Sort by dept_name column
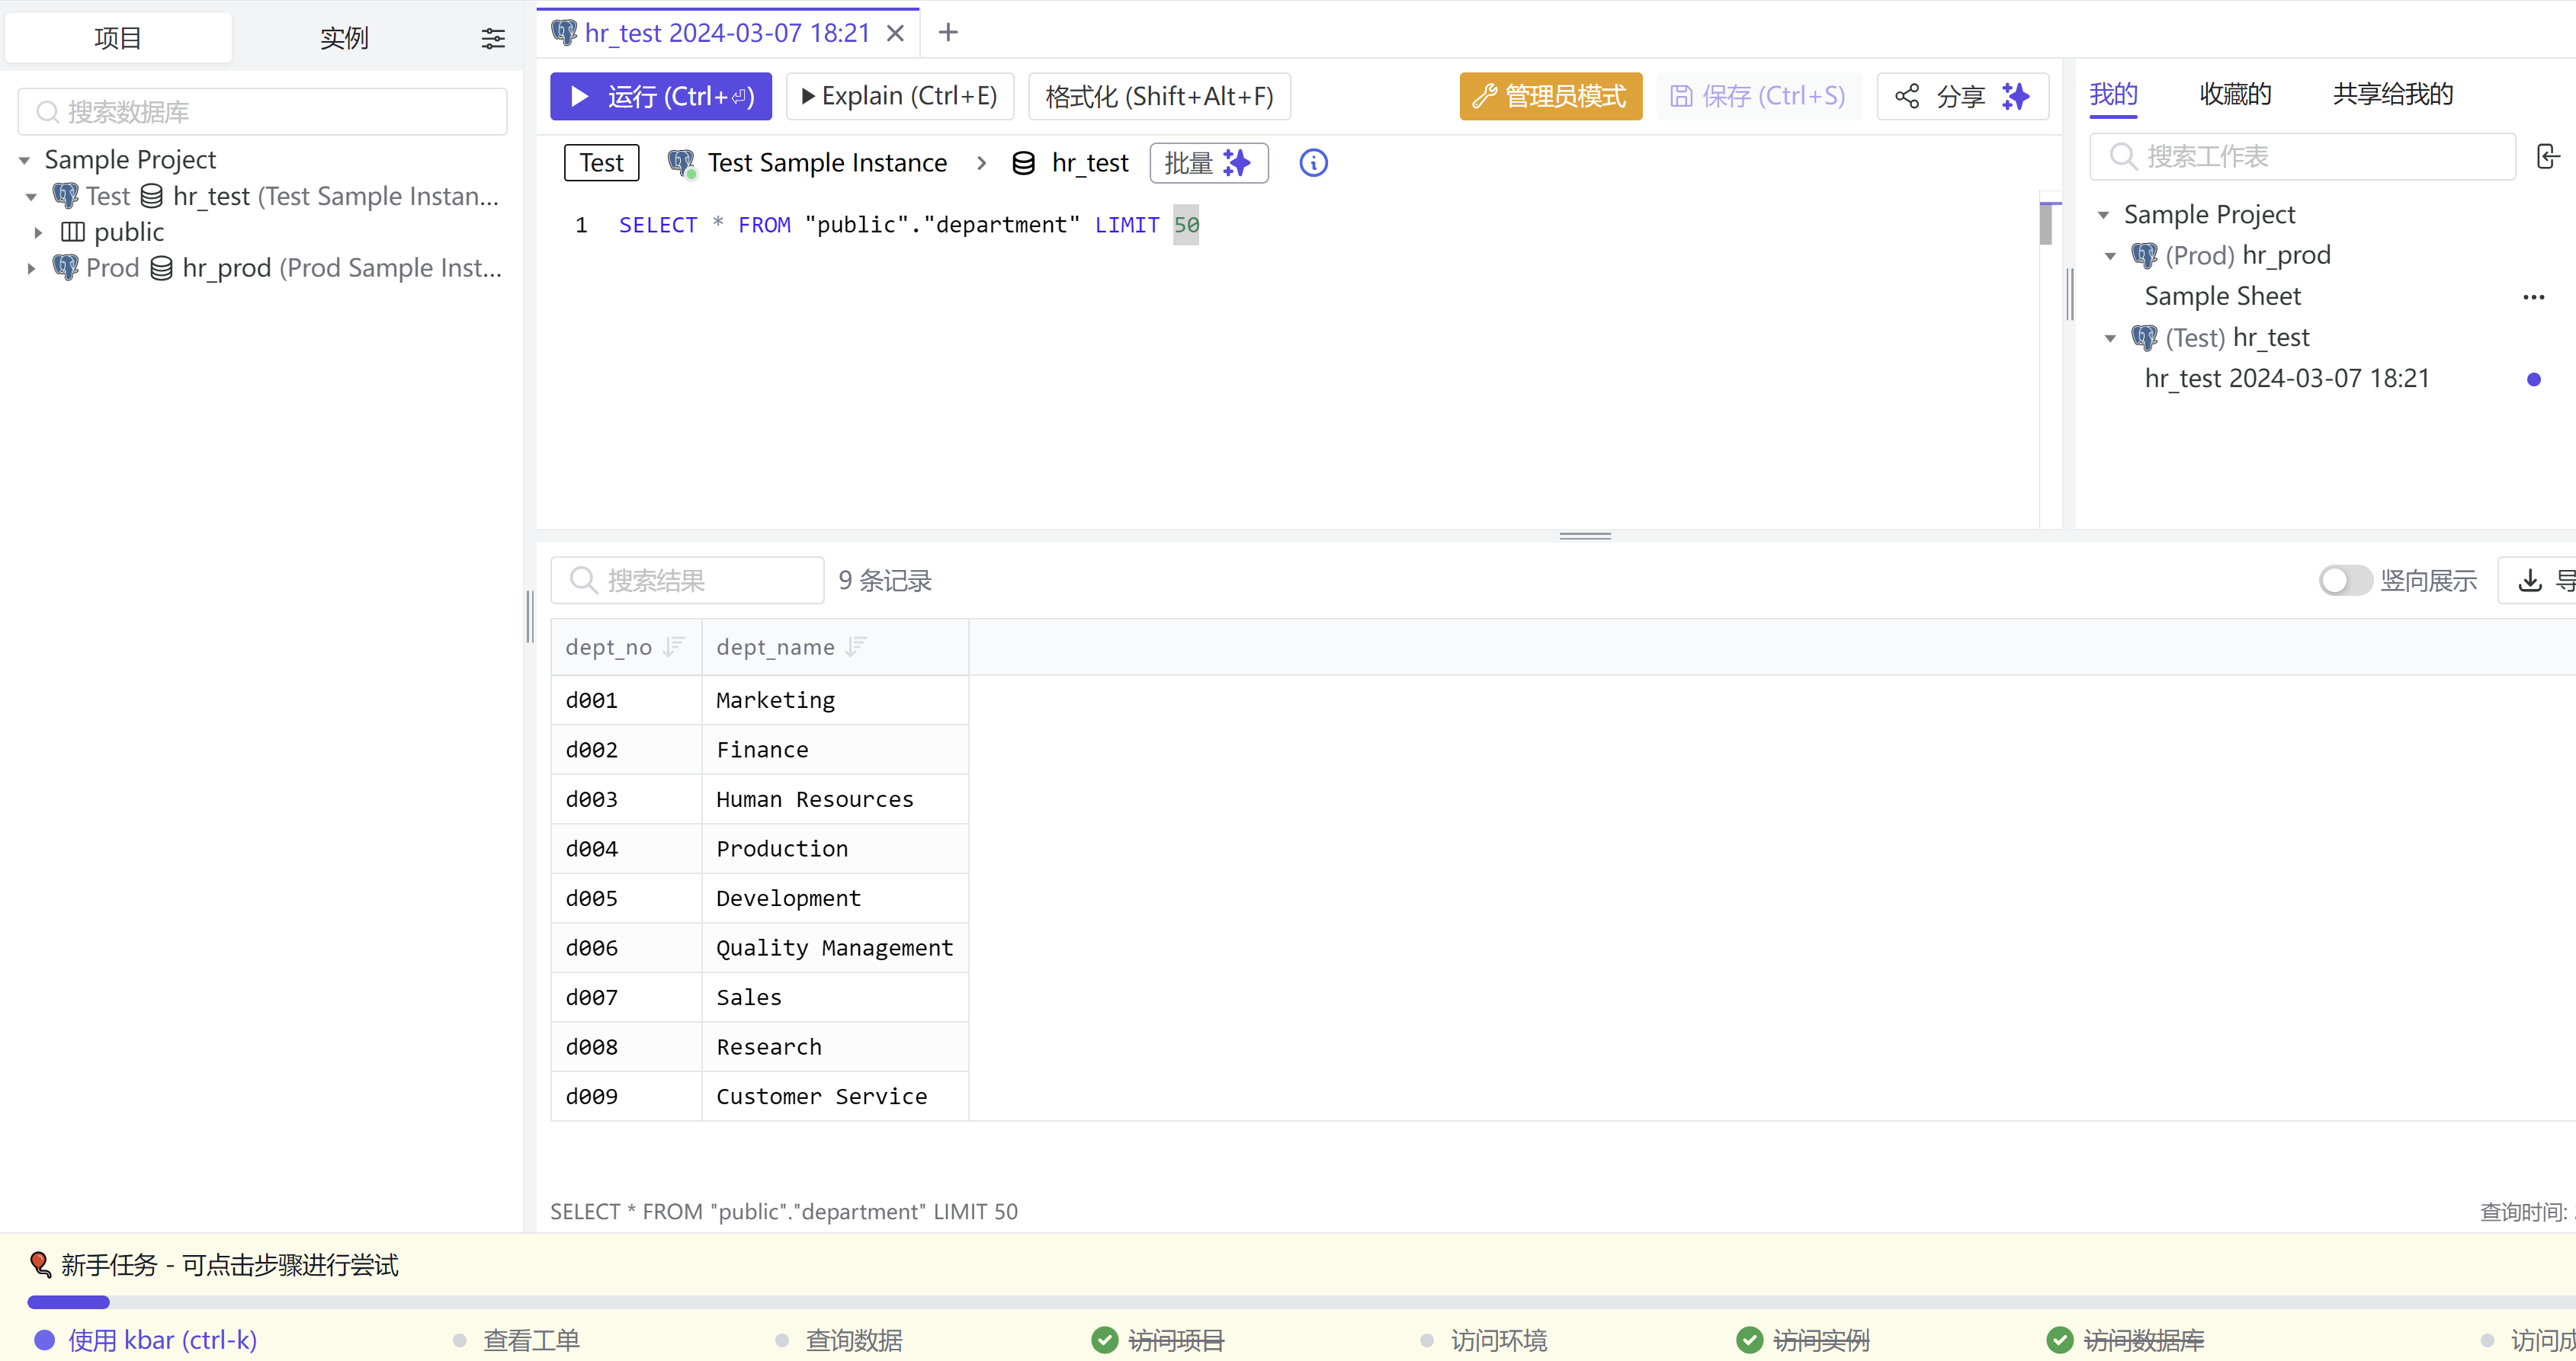This screenshot has width=2576, height=1361. (x=855, y=646)
